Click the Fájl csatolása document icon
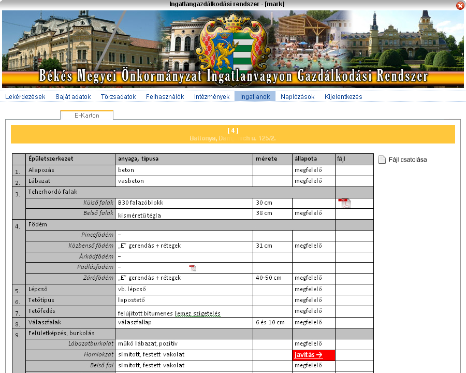Viewport: 466px width, 373px height. [382, 160]
